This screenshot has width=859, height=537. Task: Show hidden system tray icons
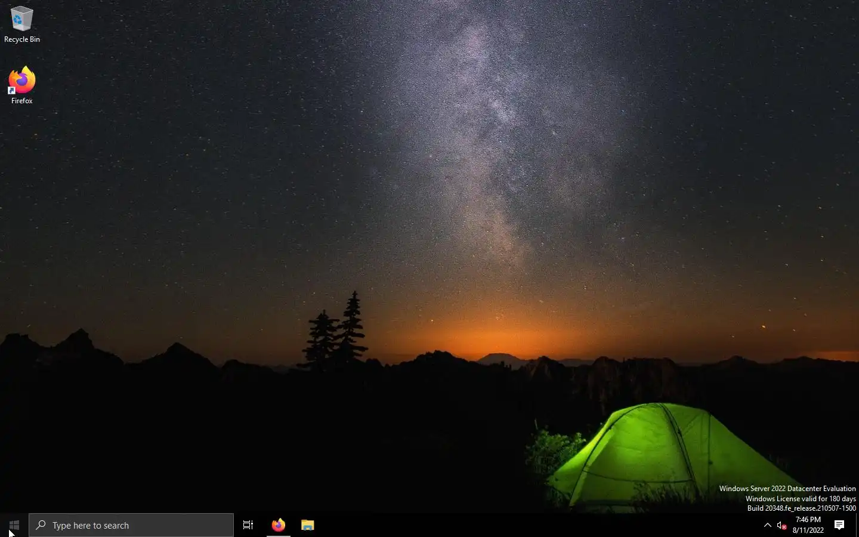coord(768,525)
